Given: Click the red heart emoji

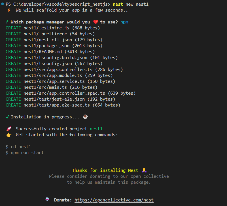Looking at the screenshot, I should point(96,22).
